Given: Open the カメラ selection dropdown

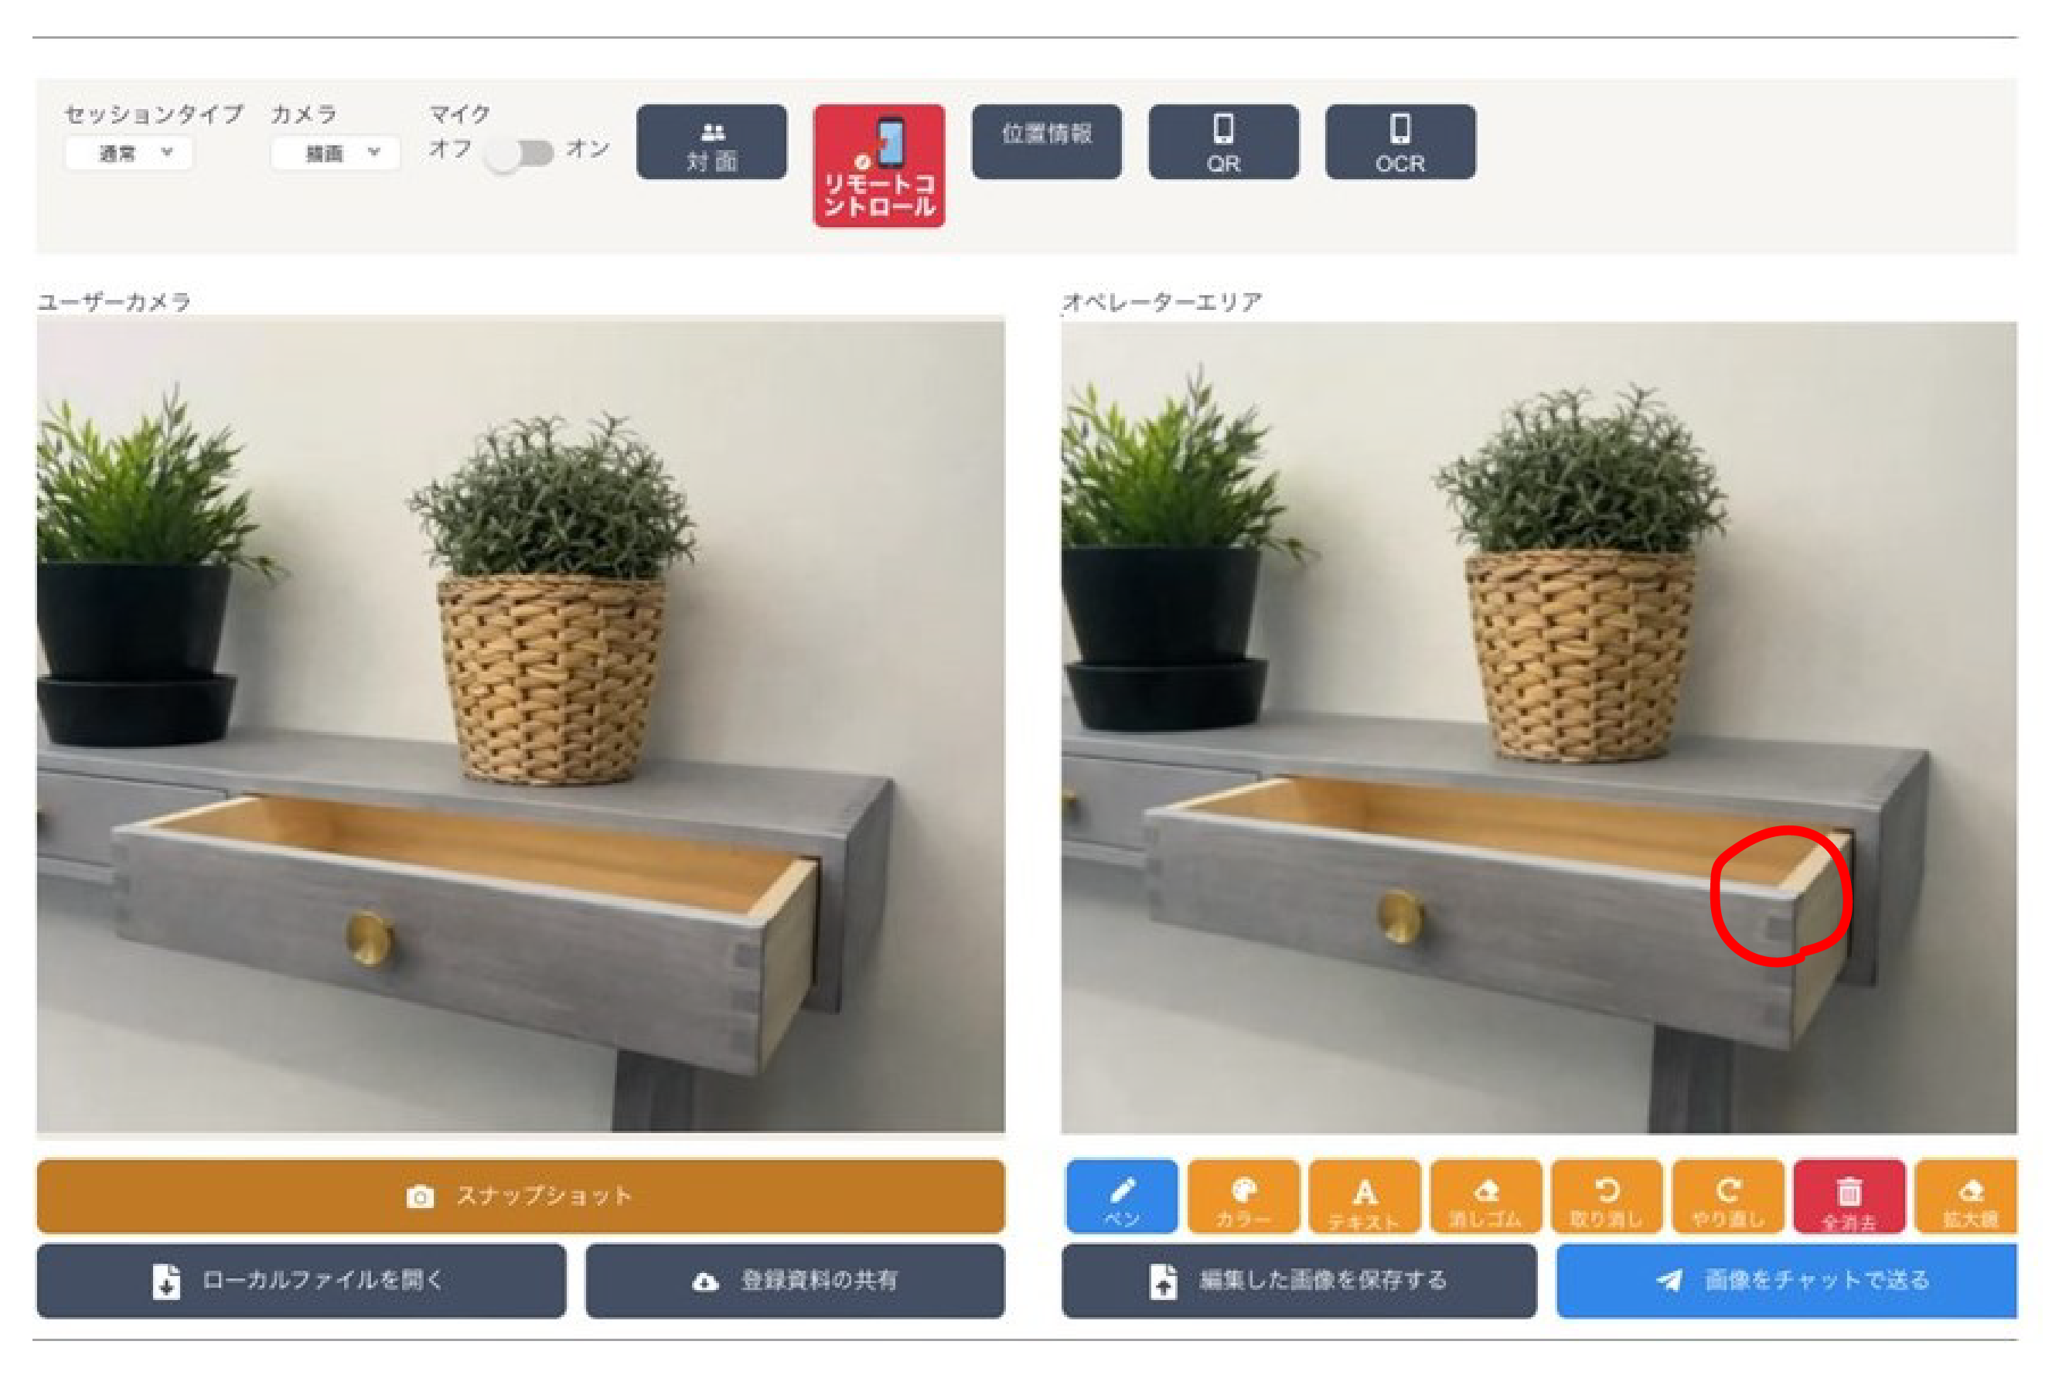Looking at the screenshot, I should coord(335,153).
